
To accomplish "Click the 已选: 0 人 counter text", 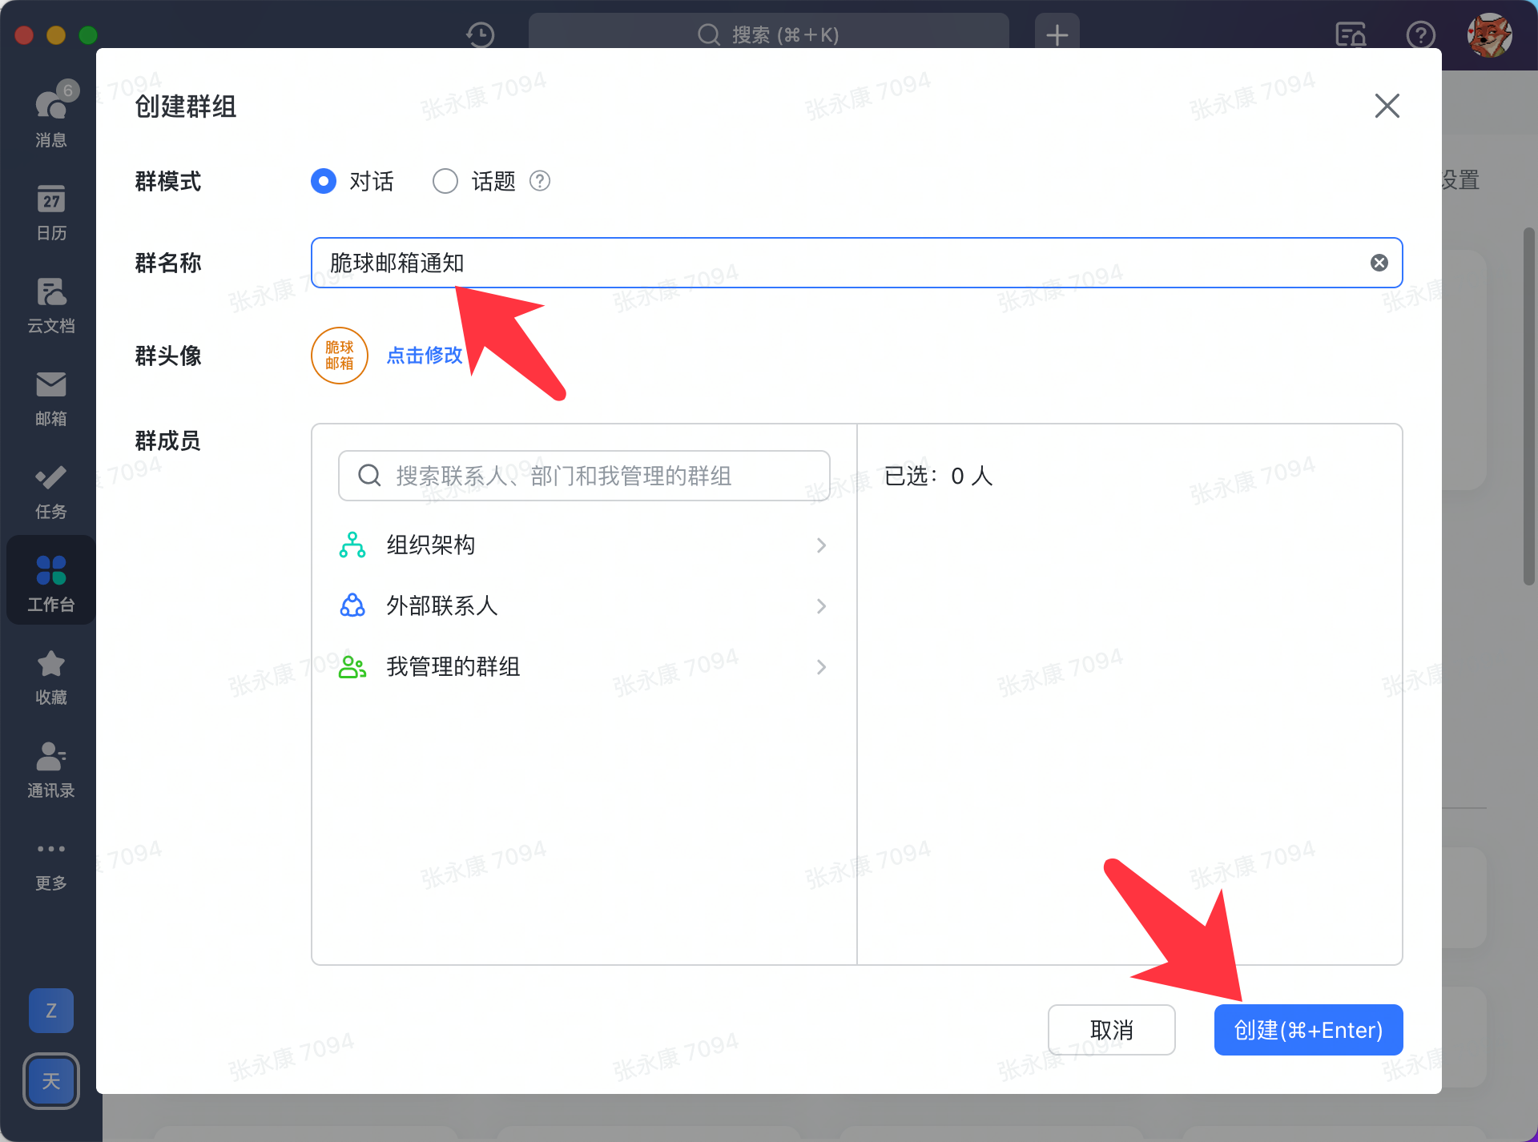I will (x=939, y=477).
